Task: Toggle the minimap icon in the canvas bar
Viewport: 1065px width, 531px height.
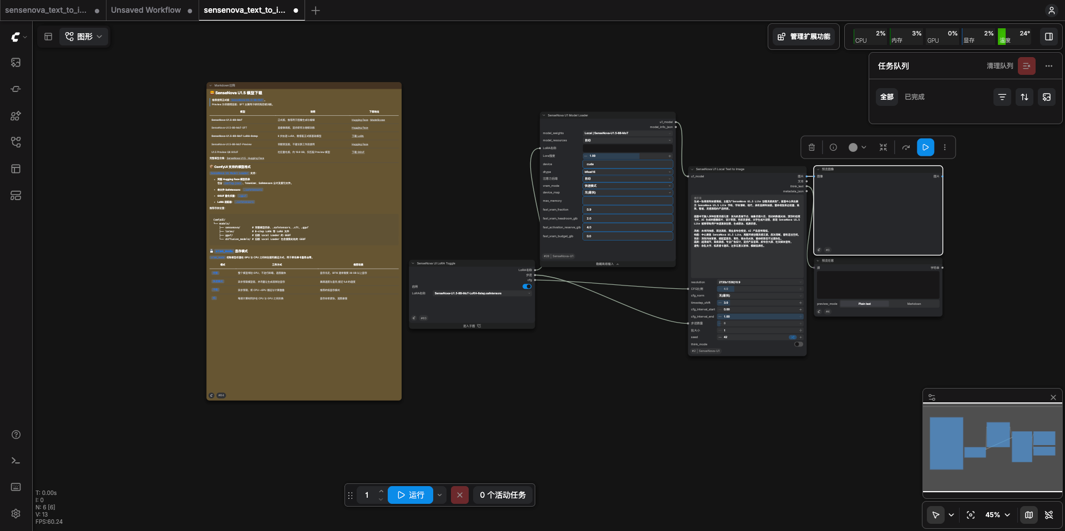Action: (1029, 515)
